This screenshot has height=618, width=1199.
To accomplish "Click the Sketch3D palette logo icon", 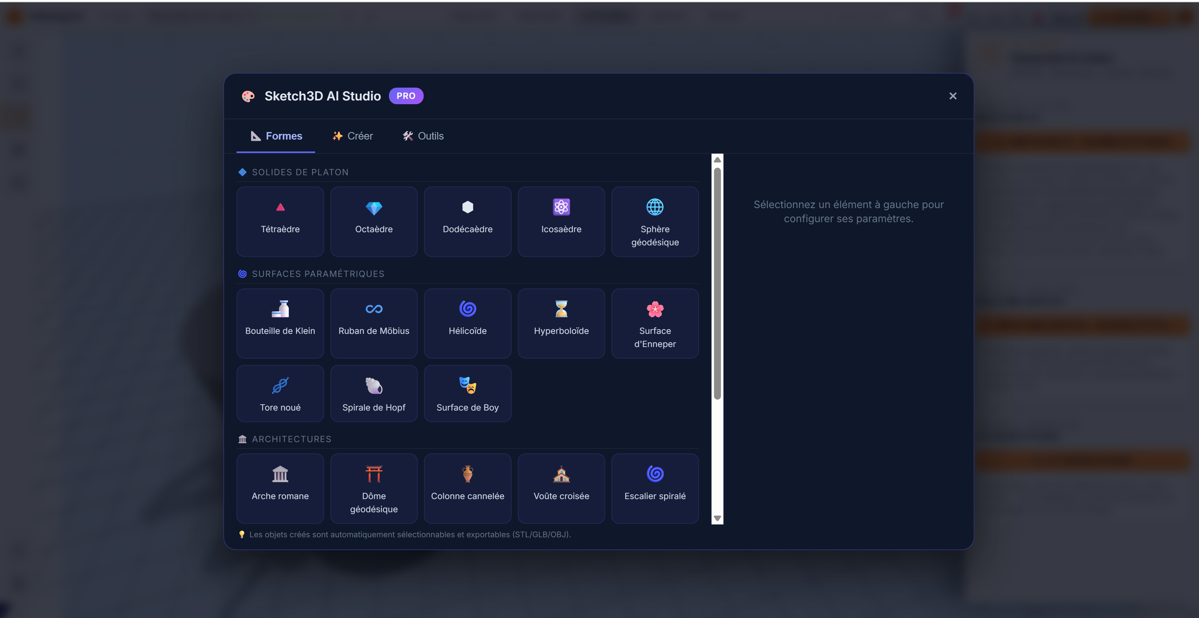I will pyautogui.click(x=248, y=96).
